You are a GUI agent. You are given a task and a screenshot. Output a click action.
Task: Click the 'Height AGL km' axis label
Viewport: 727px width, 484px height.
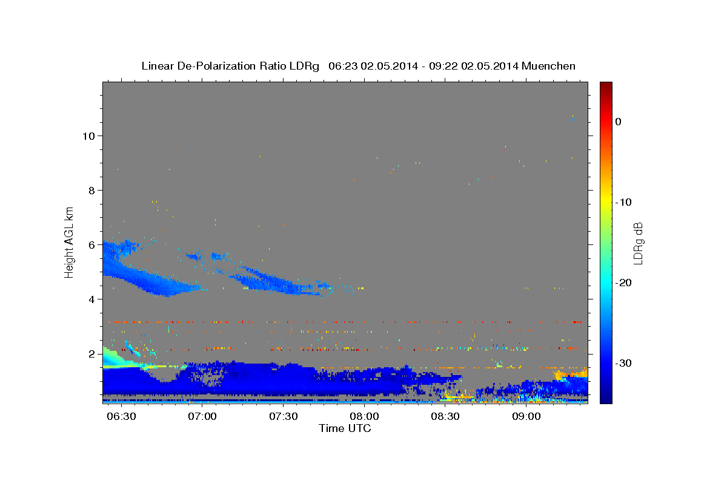[x=70, y=242]
